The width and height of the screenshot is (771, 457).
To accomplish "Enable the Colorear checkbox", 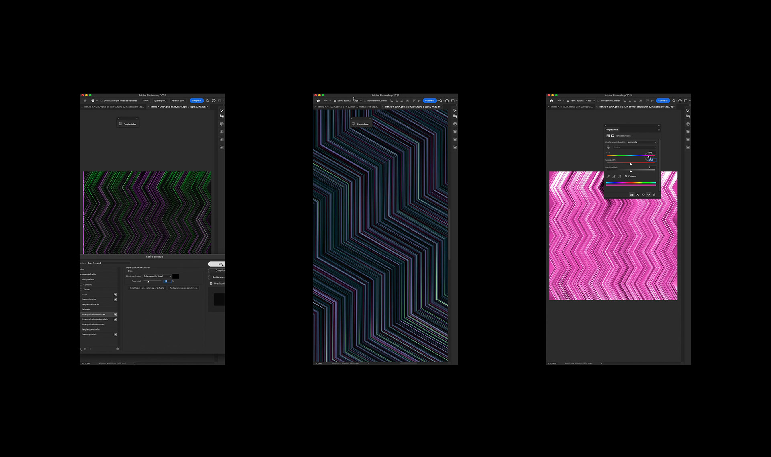I will [626, 176].
